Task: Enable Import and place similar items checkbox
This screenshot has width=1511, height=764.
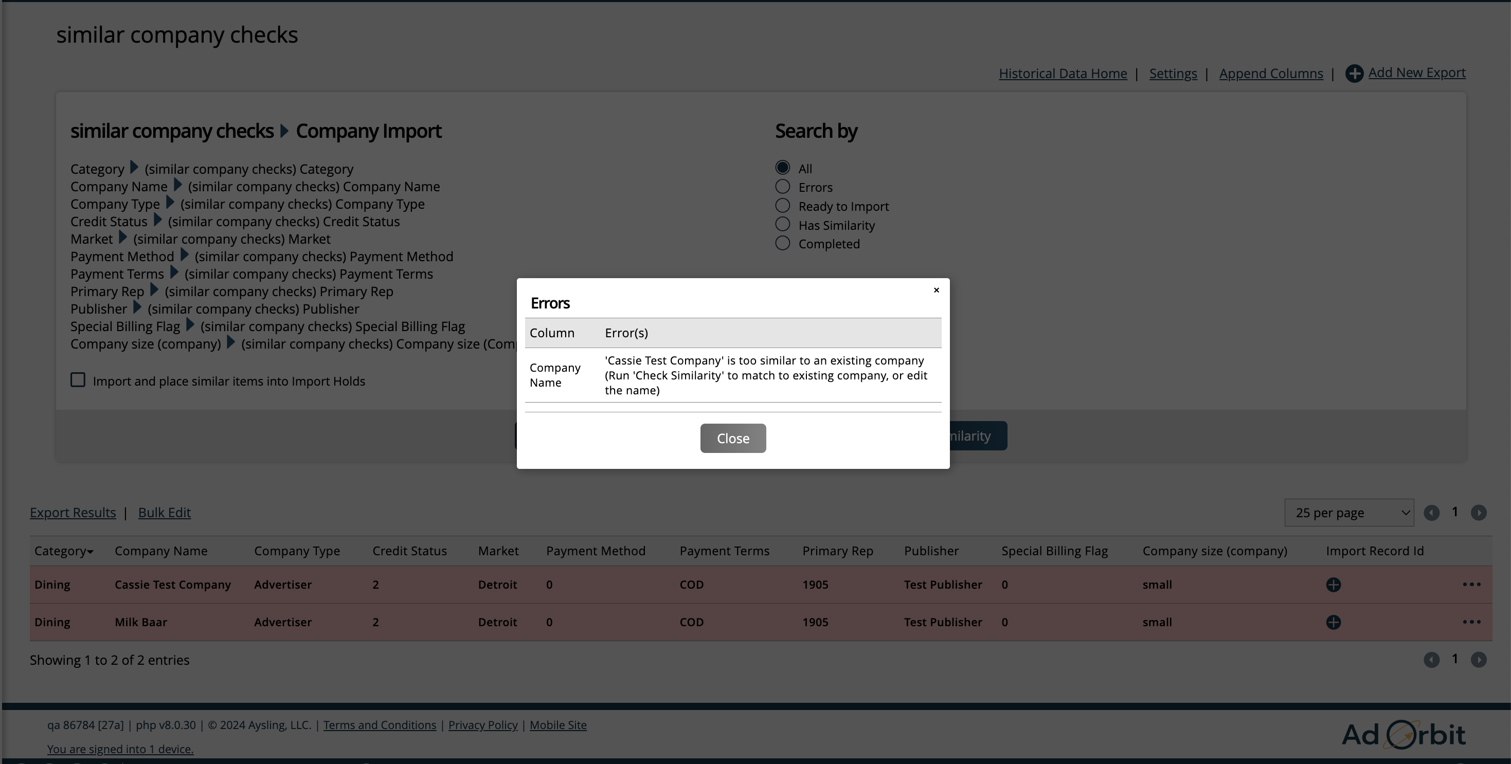Action: 78,380
